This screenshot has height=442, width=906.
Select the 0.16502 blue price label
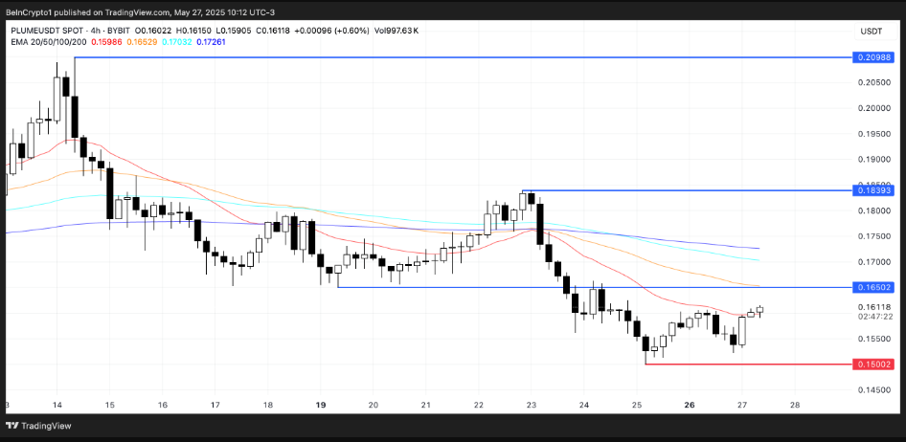(873, 287)
